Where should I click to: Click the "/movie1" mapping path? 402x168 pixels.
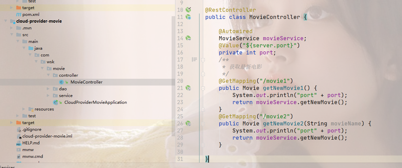274,81
